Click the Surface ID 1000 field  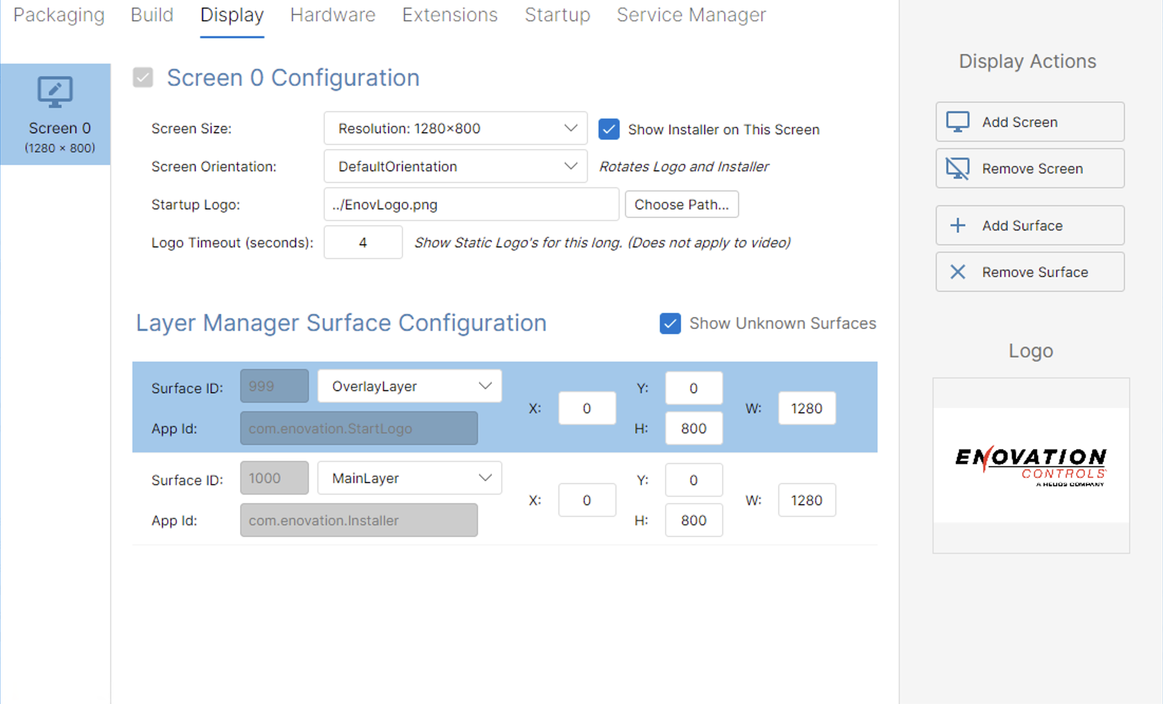pyautogui.click(x=274, y=478)
